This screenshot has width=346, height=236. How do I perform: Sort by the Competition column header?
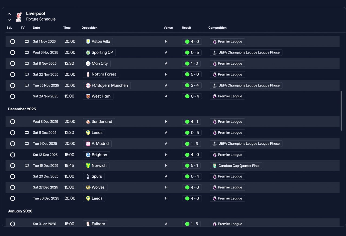217,28
